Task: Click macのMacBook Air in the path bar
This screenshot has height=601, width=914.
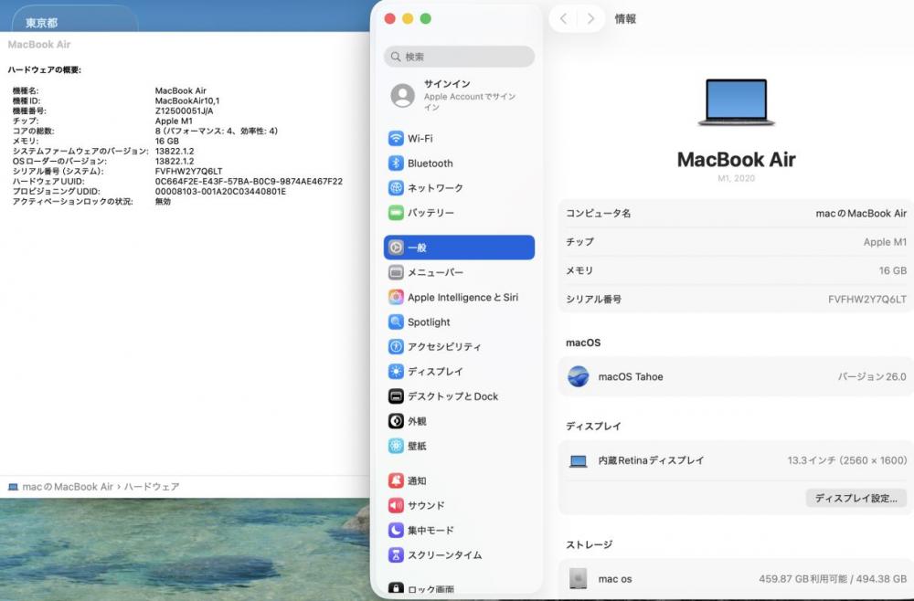Action: tap(68, 487)
